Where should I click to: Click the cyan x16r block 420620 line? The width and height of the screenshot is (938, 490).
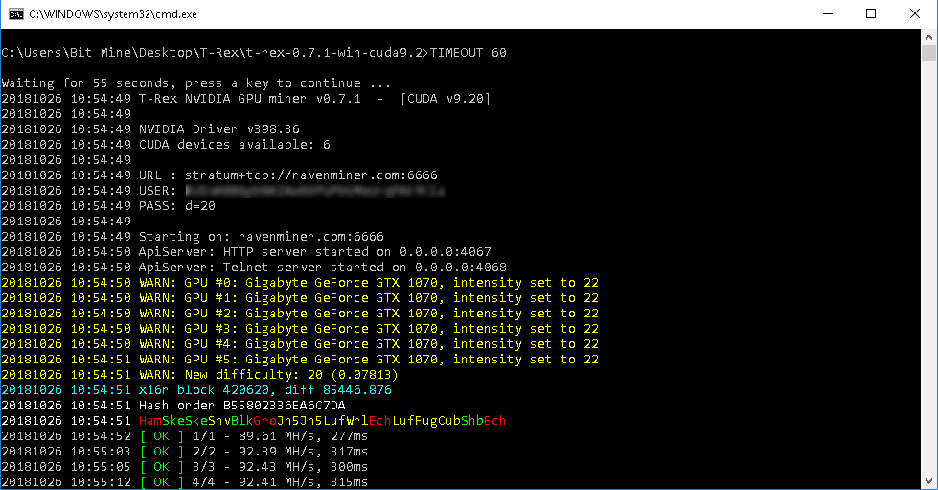(264, 390)
